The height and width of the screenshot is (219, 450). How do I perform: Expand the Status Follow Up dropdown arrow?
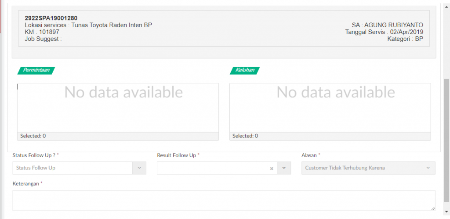tap(139, 168)
